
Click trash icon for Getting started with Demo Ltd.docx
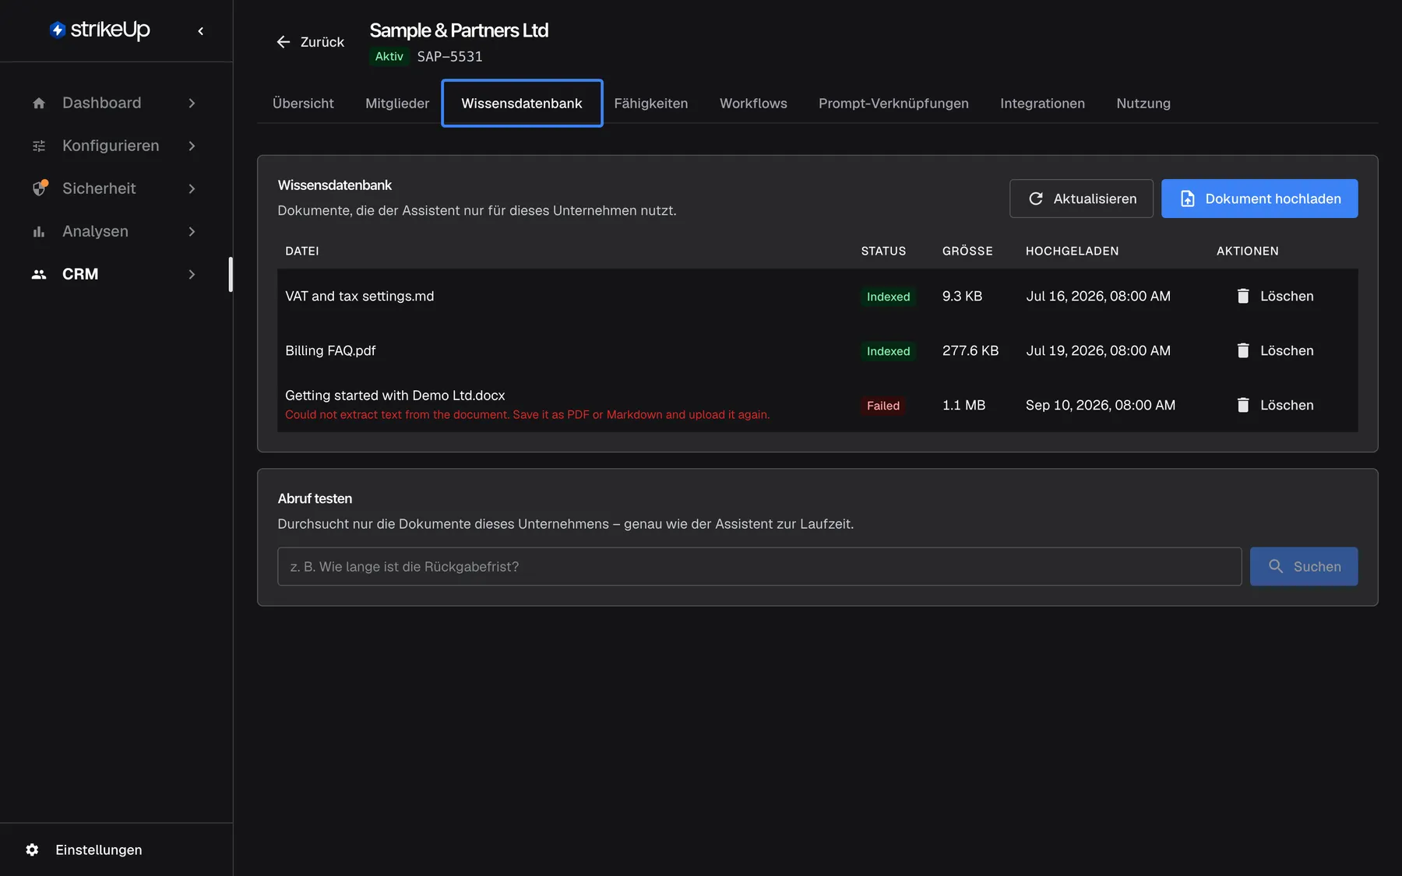(x=1243, y=405)
